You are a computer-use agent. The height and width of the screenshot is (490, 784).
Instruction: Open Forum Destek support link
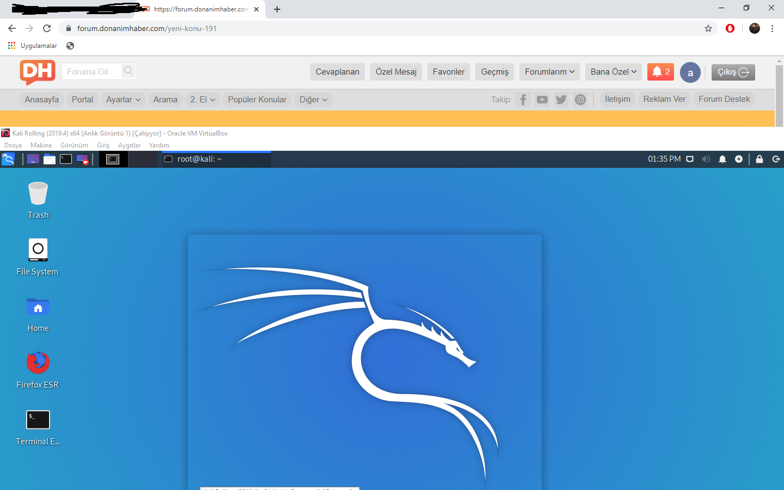[724, 99]
